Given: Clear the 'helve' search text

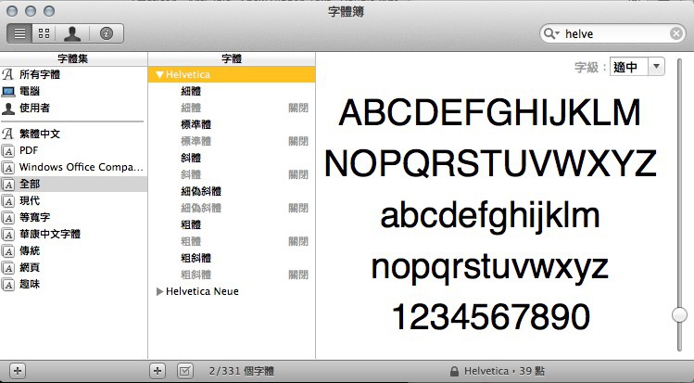Looking at the screenshot, I should [x=675, y=33].
